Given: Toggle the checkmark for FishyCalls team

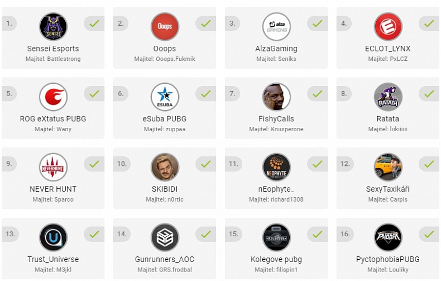Looking at the screenshot, I should [317, 94].
